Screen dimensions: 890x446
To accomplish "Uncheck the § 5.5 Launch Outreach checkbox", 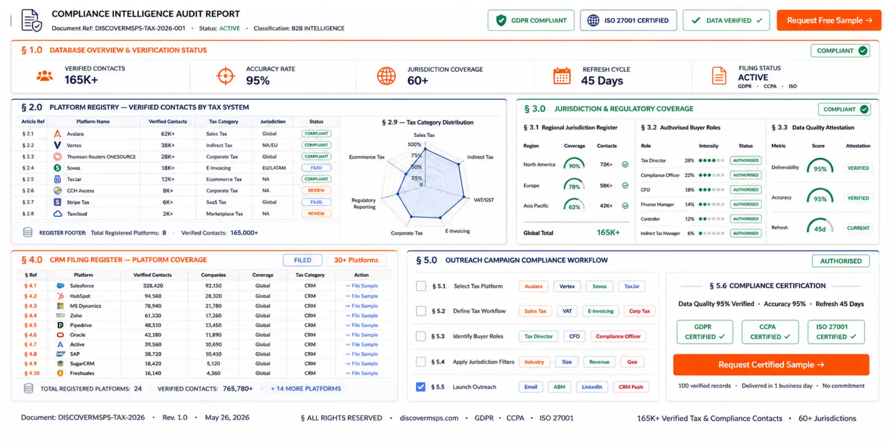I will [x=421, y=387].
